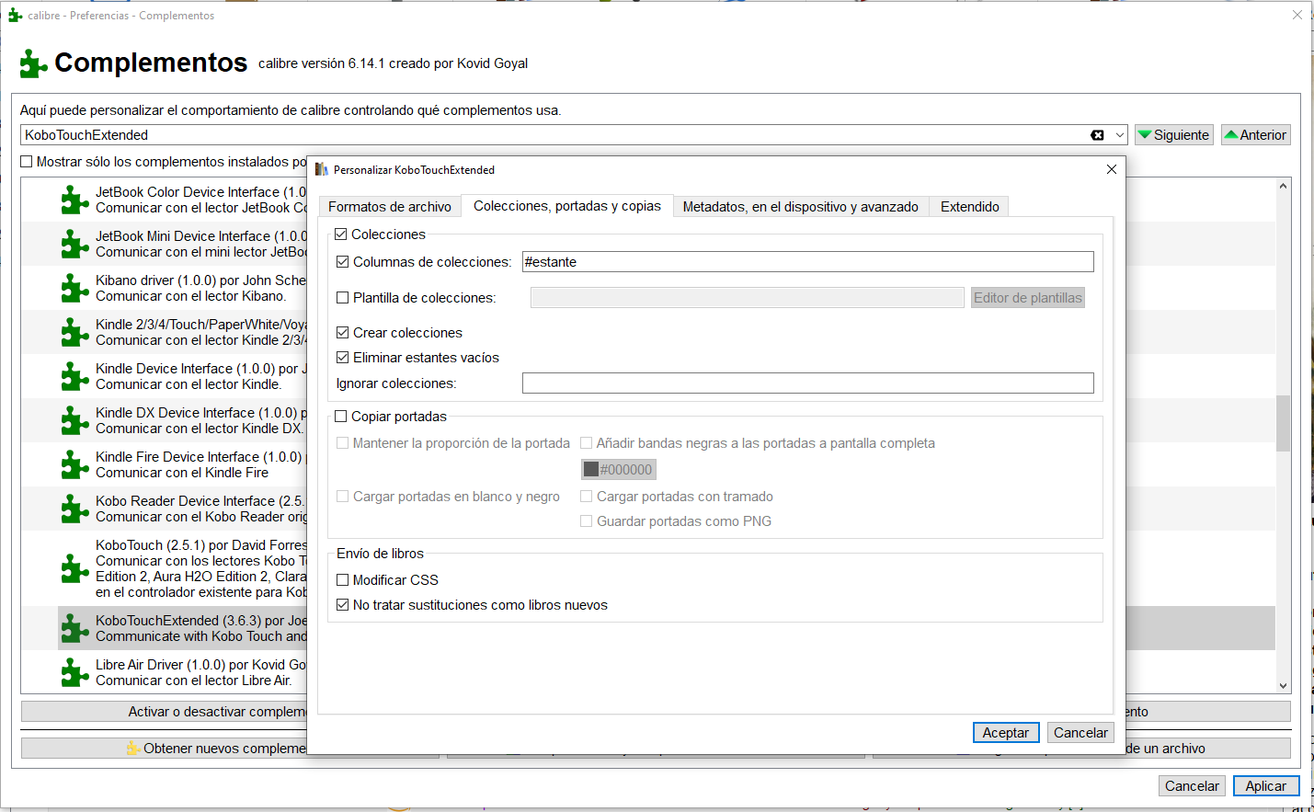
Task: Click the Columnas de colecciones text field
Action: click(808, 262)
